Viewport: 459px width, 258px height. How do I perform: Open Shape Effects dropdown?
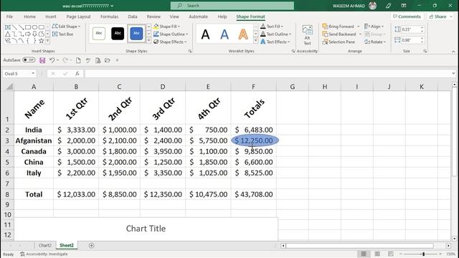click(x=170, y=42)
